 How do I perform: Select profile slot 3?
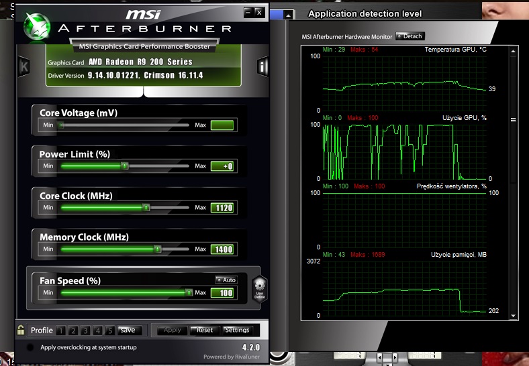[x=85, y=330]
